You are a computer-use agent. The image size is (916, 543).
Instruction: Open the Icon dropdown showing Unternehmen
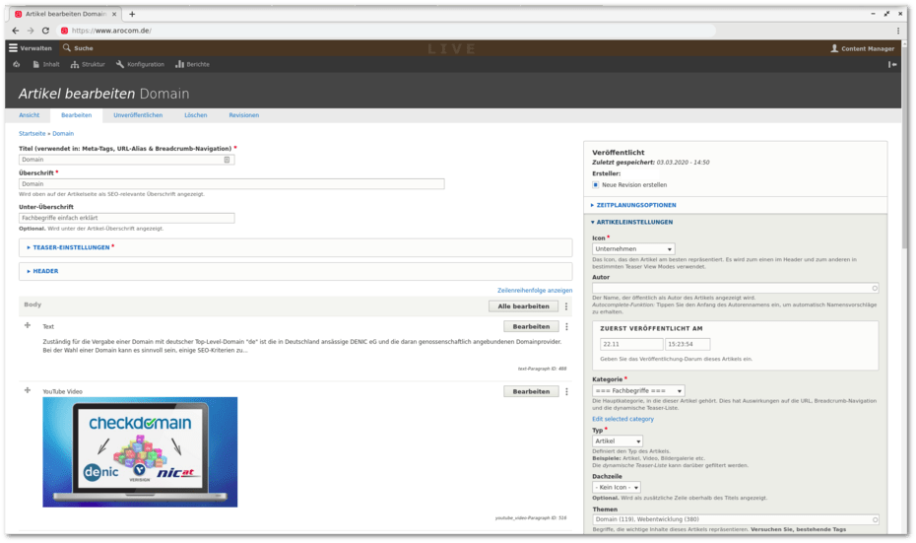[633, 249]
